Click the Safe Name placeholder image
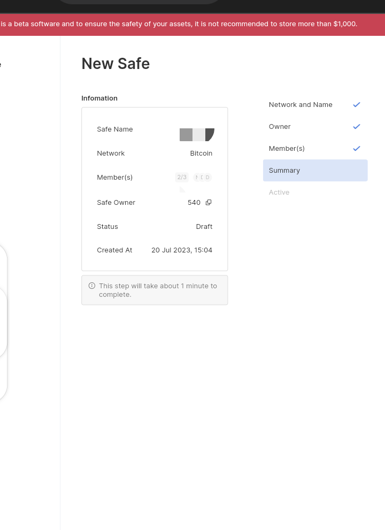385x530 pixels. pyautogui.click(x=197, y=135)
